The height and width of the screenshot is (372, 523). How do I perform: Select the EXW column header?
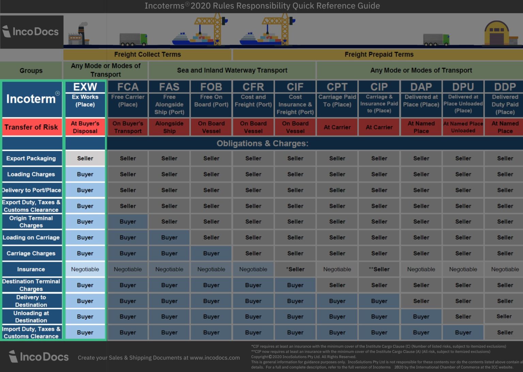pyautogui.click(x=84, y=87)
